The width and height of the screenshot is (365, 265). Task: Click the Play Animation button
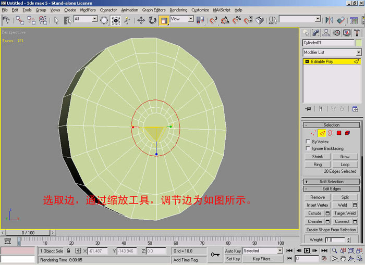click(307, 250)
